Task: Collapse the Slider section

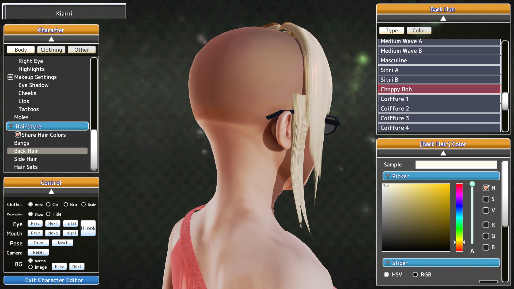Action: click(441, 263)
